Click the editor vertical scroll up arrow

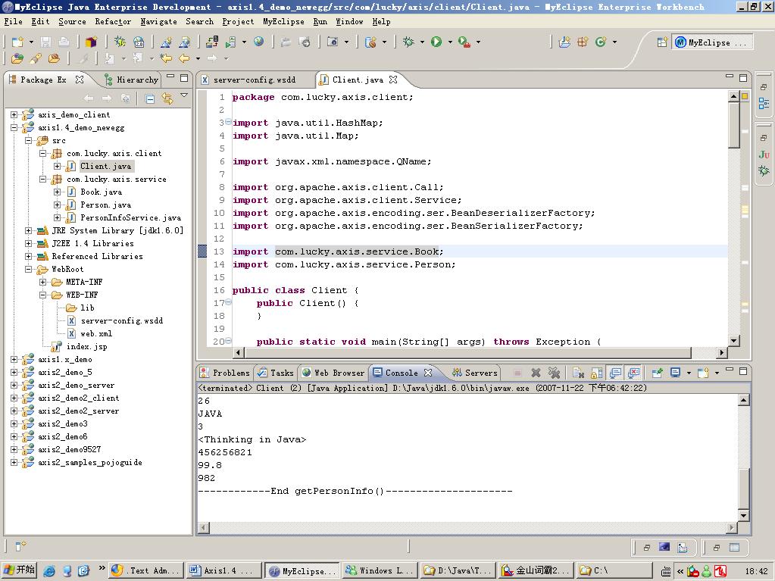pos(733,96)
